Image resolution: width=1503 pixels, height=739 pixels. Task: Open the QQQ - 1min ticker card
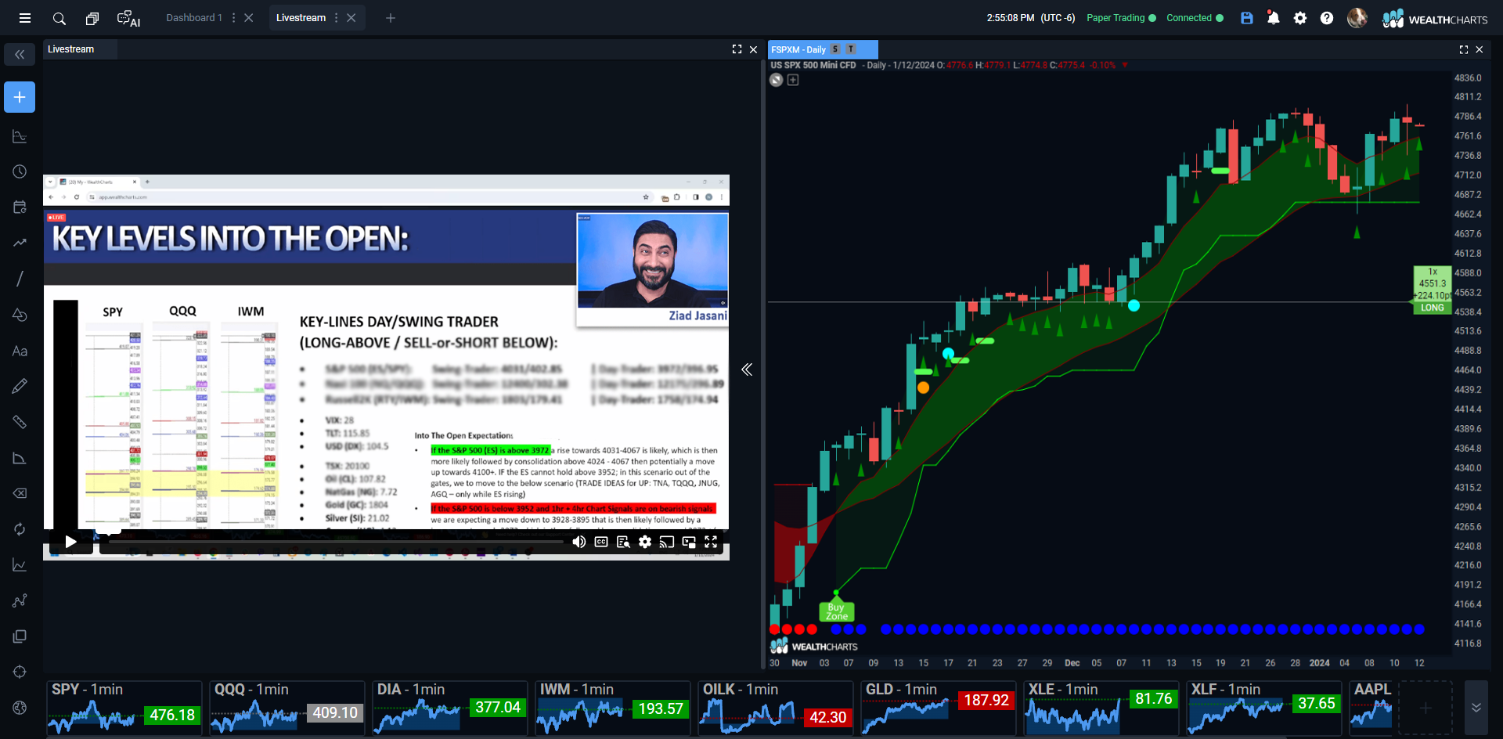[287, 708]
